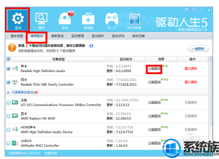The image size is (219, 159).
Task: Click the AMD Radeon HD 6450 device name
Action: point(38,118)
